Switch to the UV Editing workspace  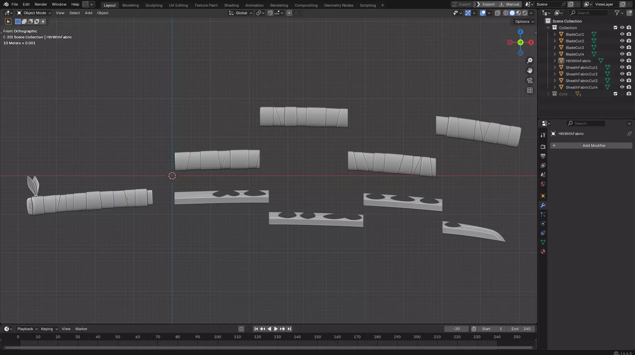point(178,5)
